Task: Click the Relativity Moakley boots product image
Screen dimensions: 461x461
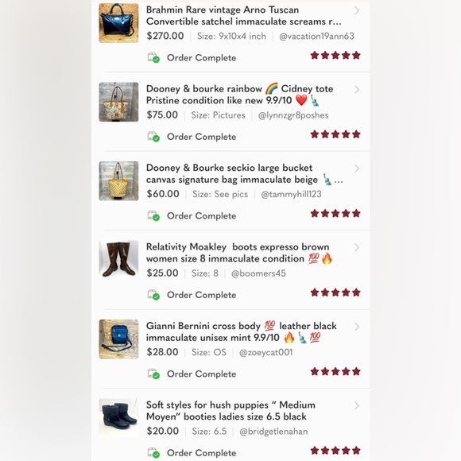Action: pos(118,260)
